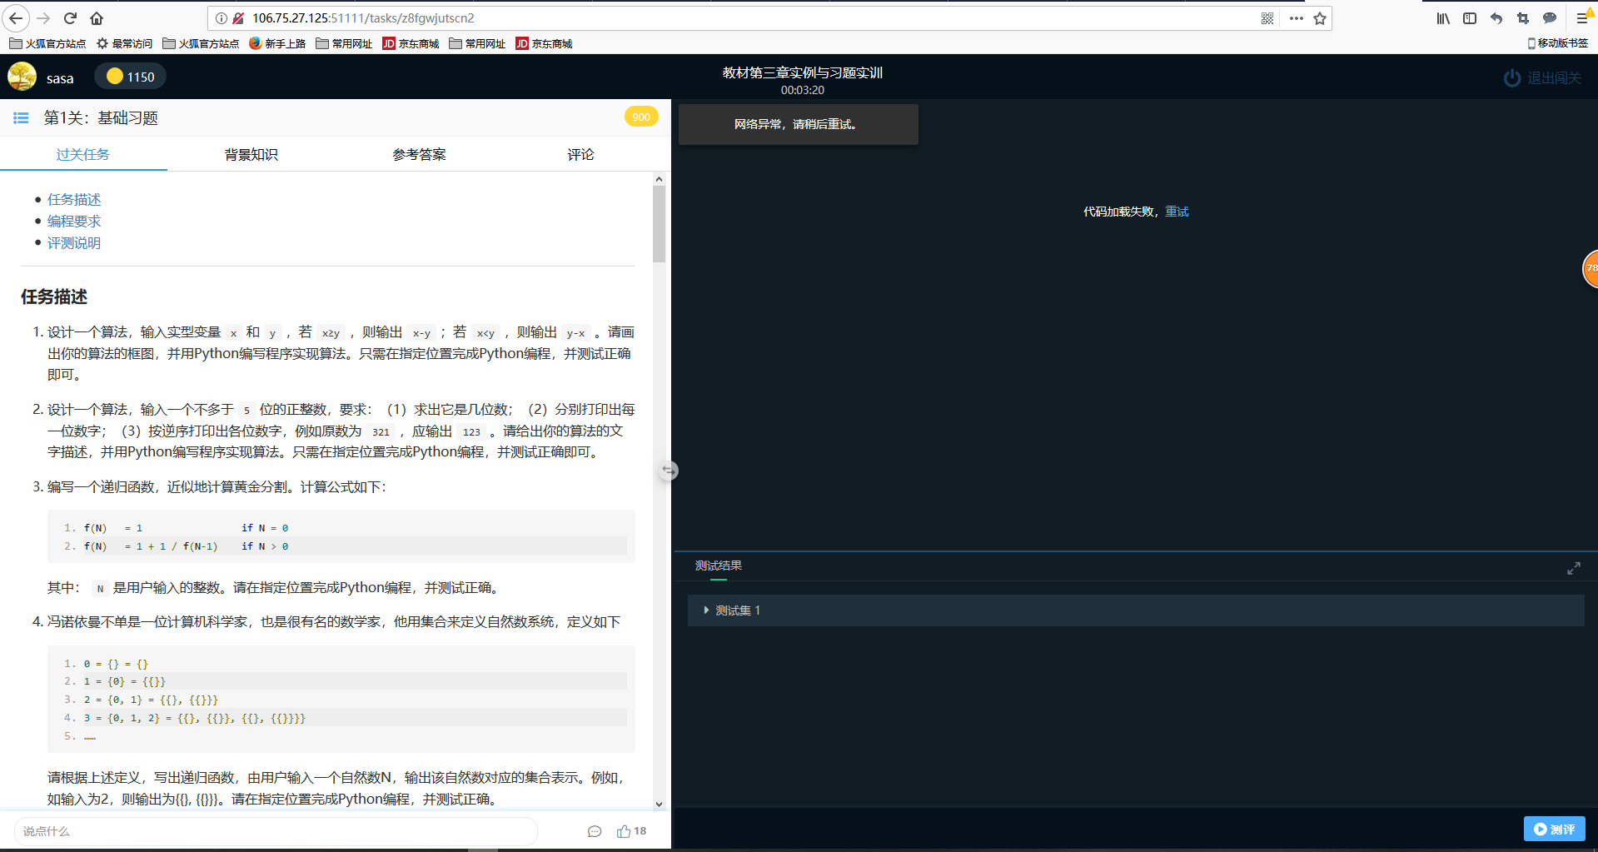Jump to 评测说明 section link
1598x852 pixels.
(x=74, y=243)
